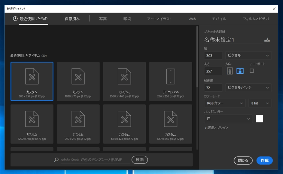Click the magnifier icon in Adobe Stock search

(x=56, y=160)
